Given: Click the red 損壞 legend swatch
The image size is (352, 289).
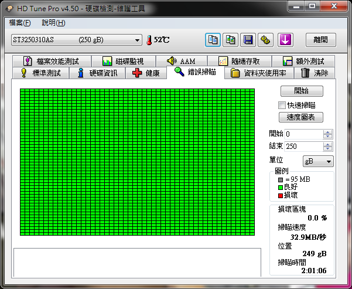Looking at the screenshot, I should (281, 196).
